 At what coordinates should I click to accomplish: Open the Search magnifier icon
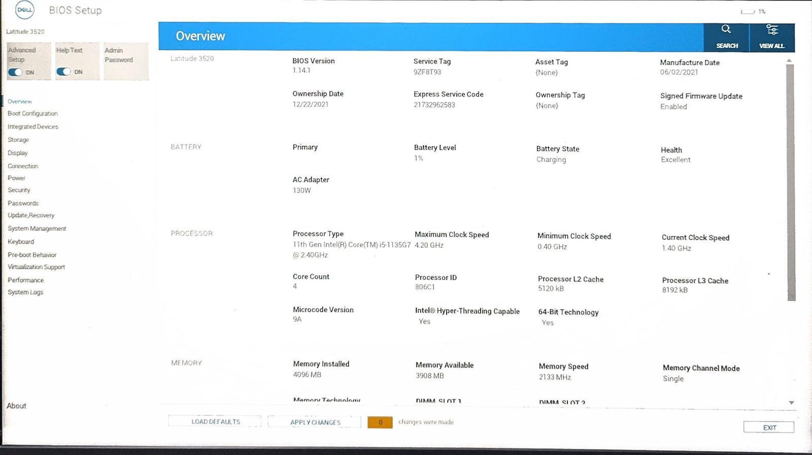click(726, 29)
